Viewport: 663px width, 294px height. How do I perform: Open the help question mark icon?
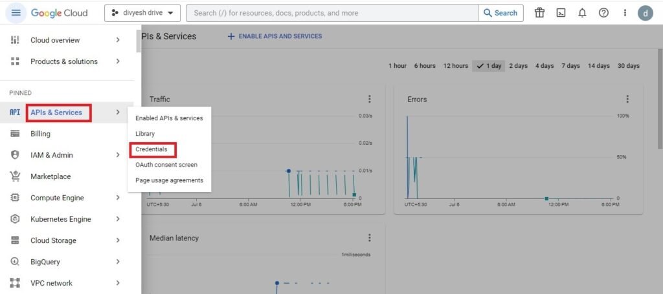(x=603, y=13)
